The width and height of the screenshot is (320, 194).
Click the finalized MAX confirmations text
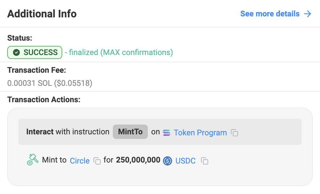click(119, 52)
